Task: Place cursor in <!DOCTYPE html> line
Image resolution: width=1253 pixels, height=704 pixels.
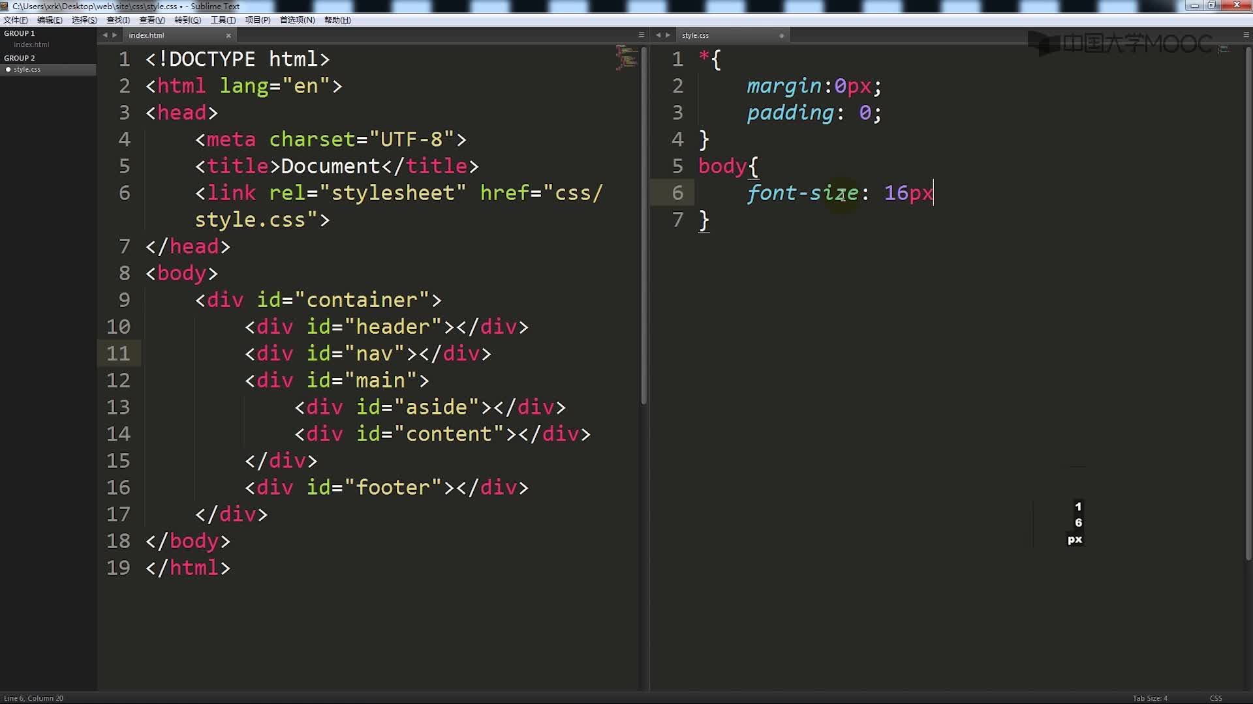Action: [238, 59]
